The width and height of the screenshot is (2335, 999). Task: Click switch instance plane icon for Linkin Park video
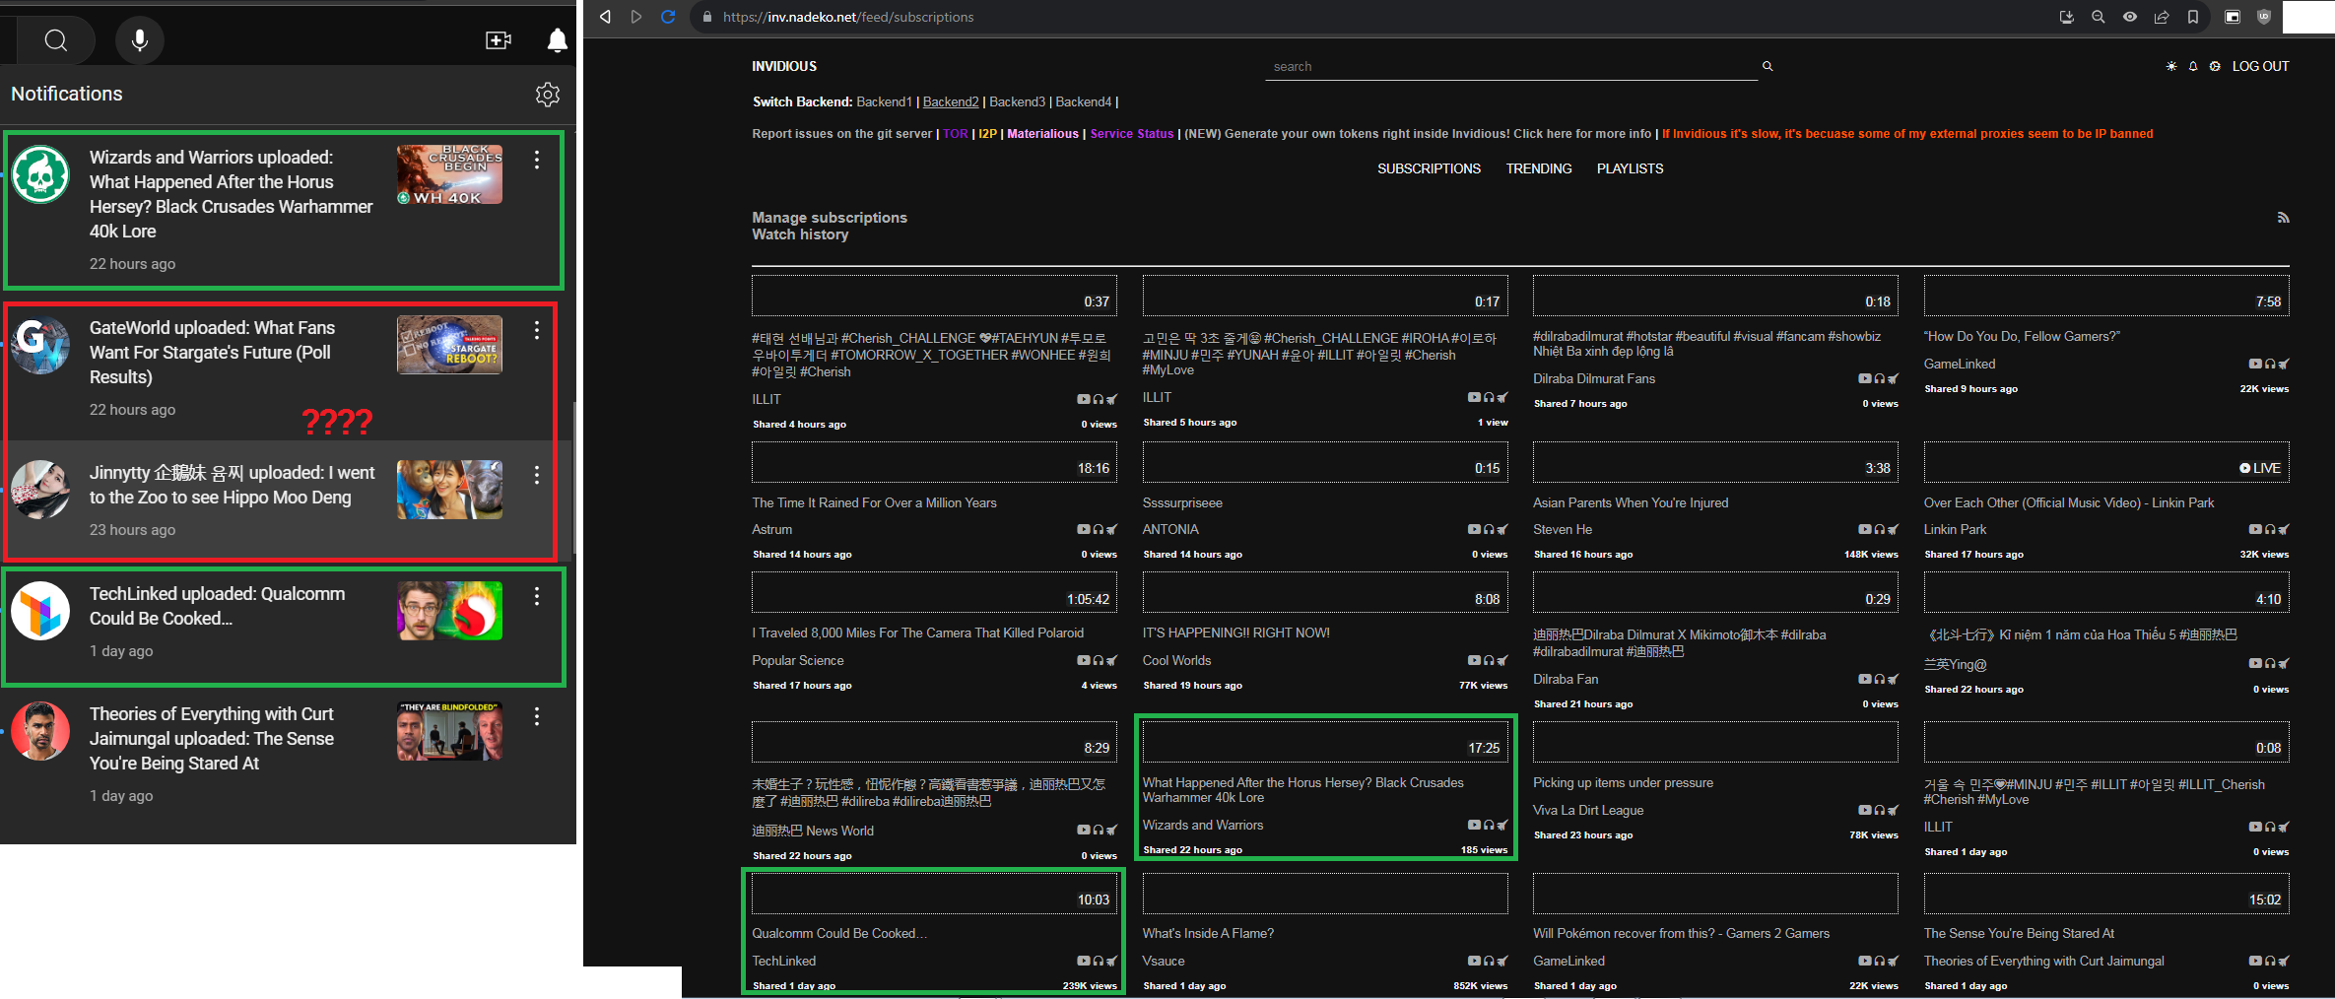point(2284,529)
